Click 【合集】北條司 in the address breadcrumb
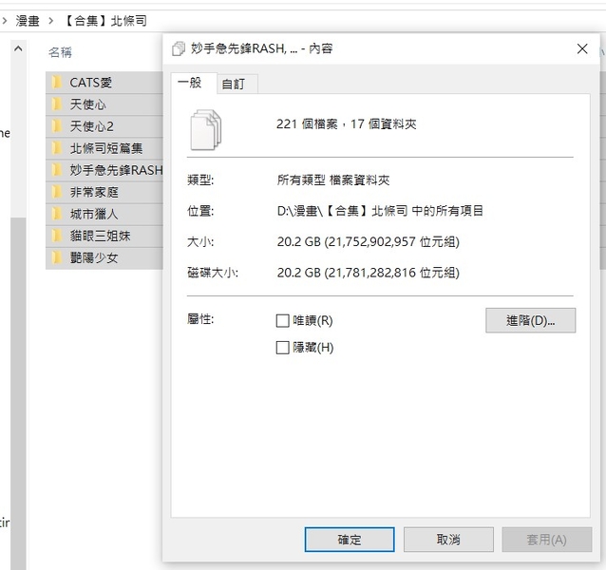 click(x=105, y=21)
